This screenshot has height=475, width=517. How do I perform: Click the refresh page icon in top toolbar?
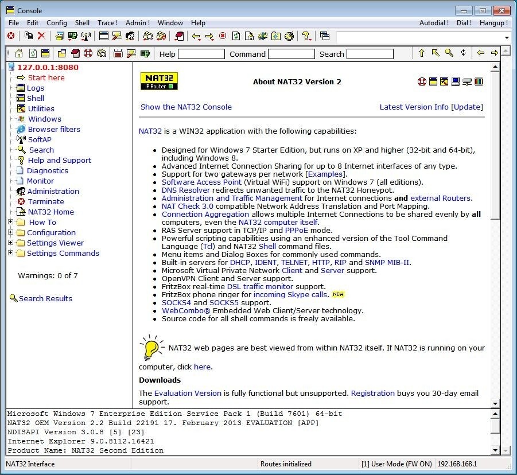click(236, 36)
